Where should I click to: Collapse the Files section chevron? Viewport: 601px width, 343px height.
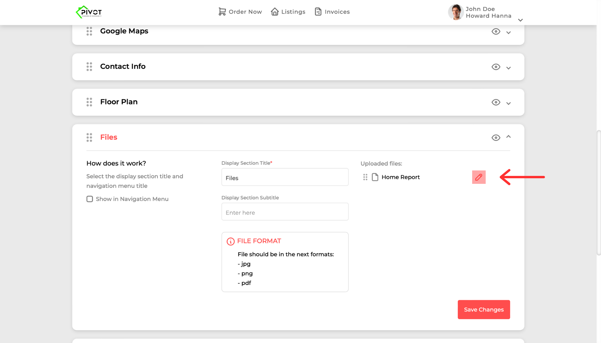(x=509, y=137)
